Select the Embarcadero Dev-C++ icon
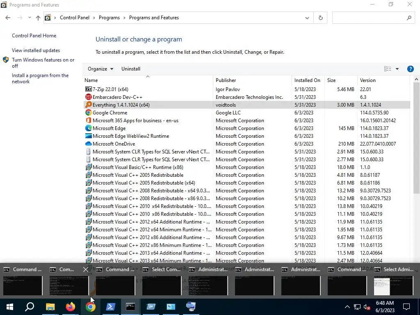The height and width of the screenshot is (315, 420). pos(89,97)
